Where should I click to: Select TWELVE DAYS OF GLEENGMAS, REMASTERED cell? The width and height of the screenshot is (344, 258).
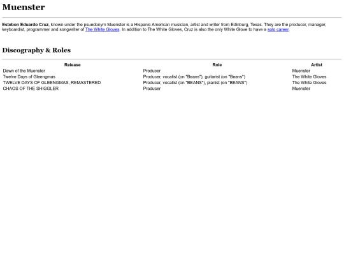(52, 83)
